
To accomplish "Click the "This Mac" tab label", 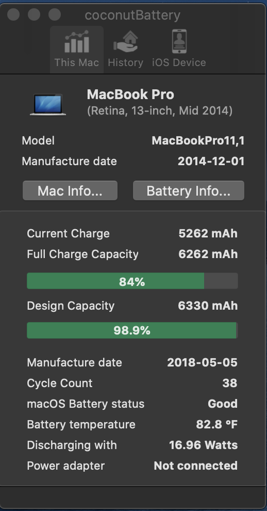I will (x=76, y=62).
